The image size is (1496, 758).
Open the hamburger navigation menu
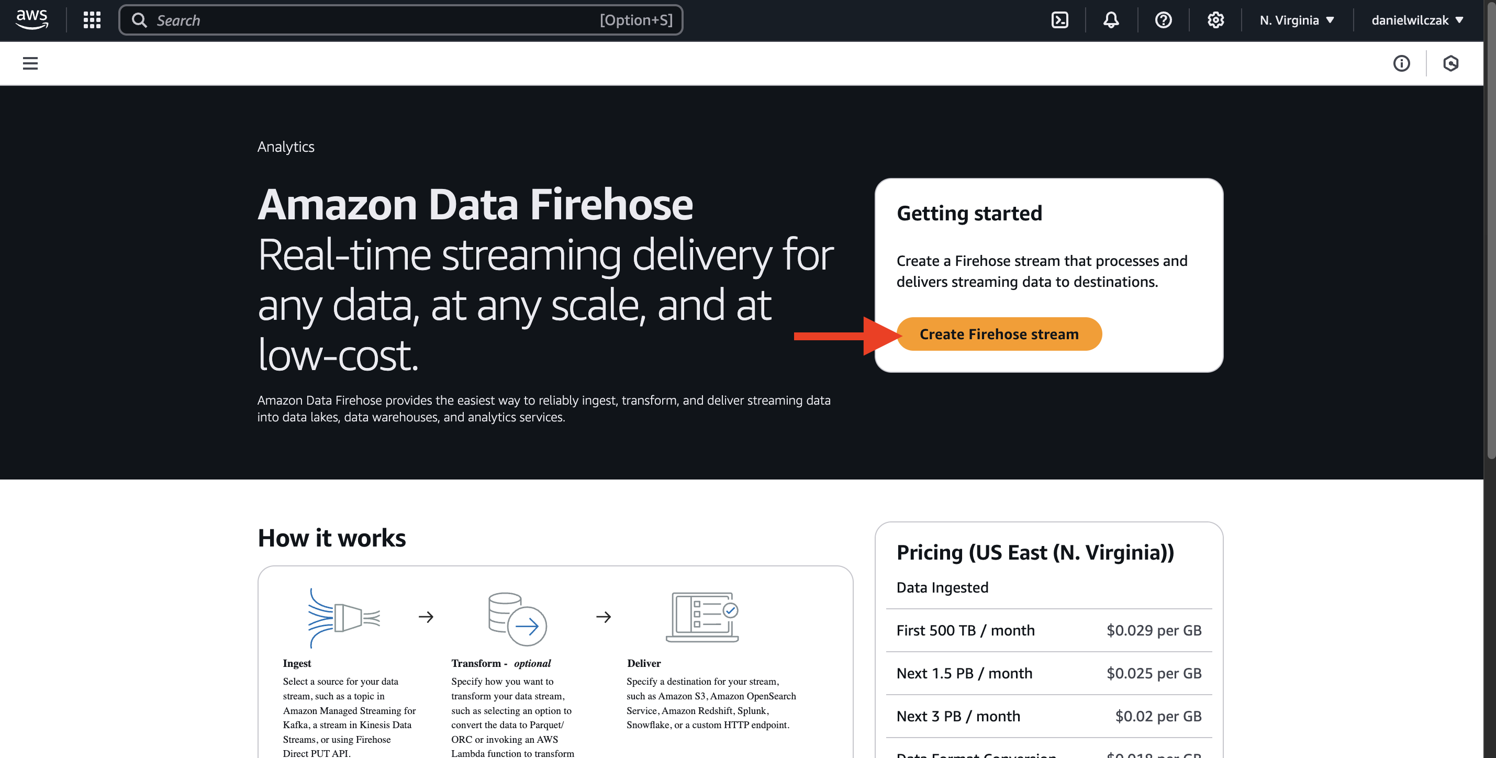30,63
